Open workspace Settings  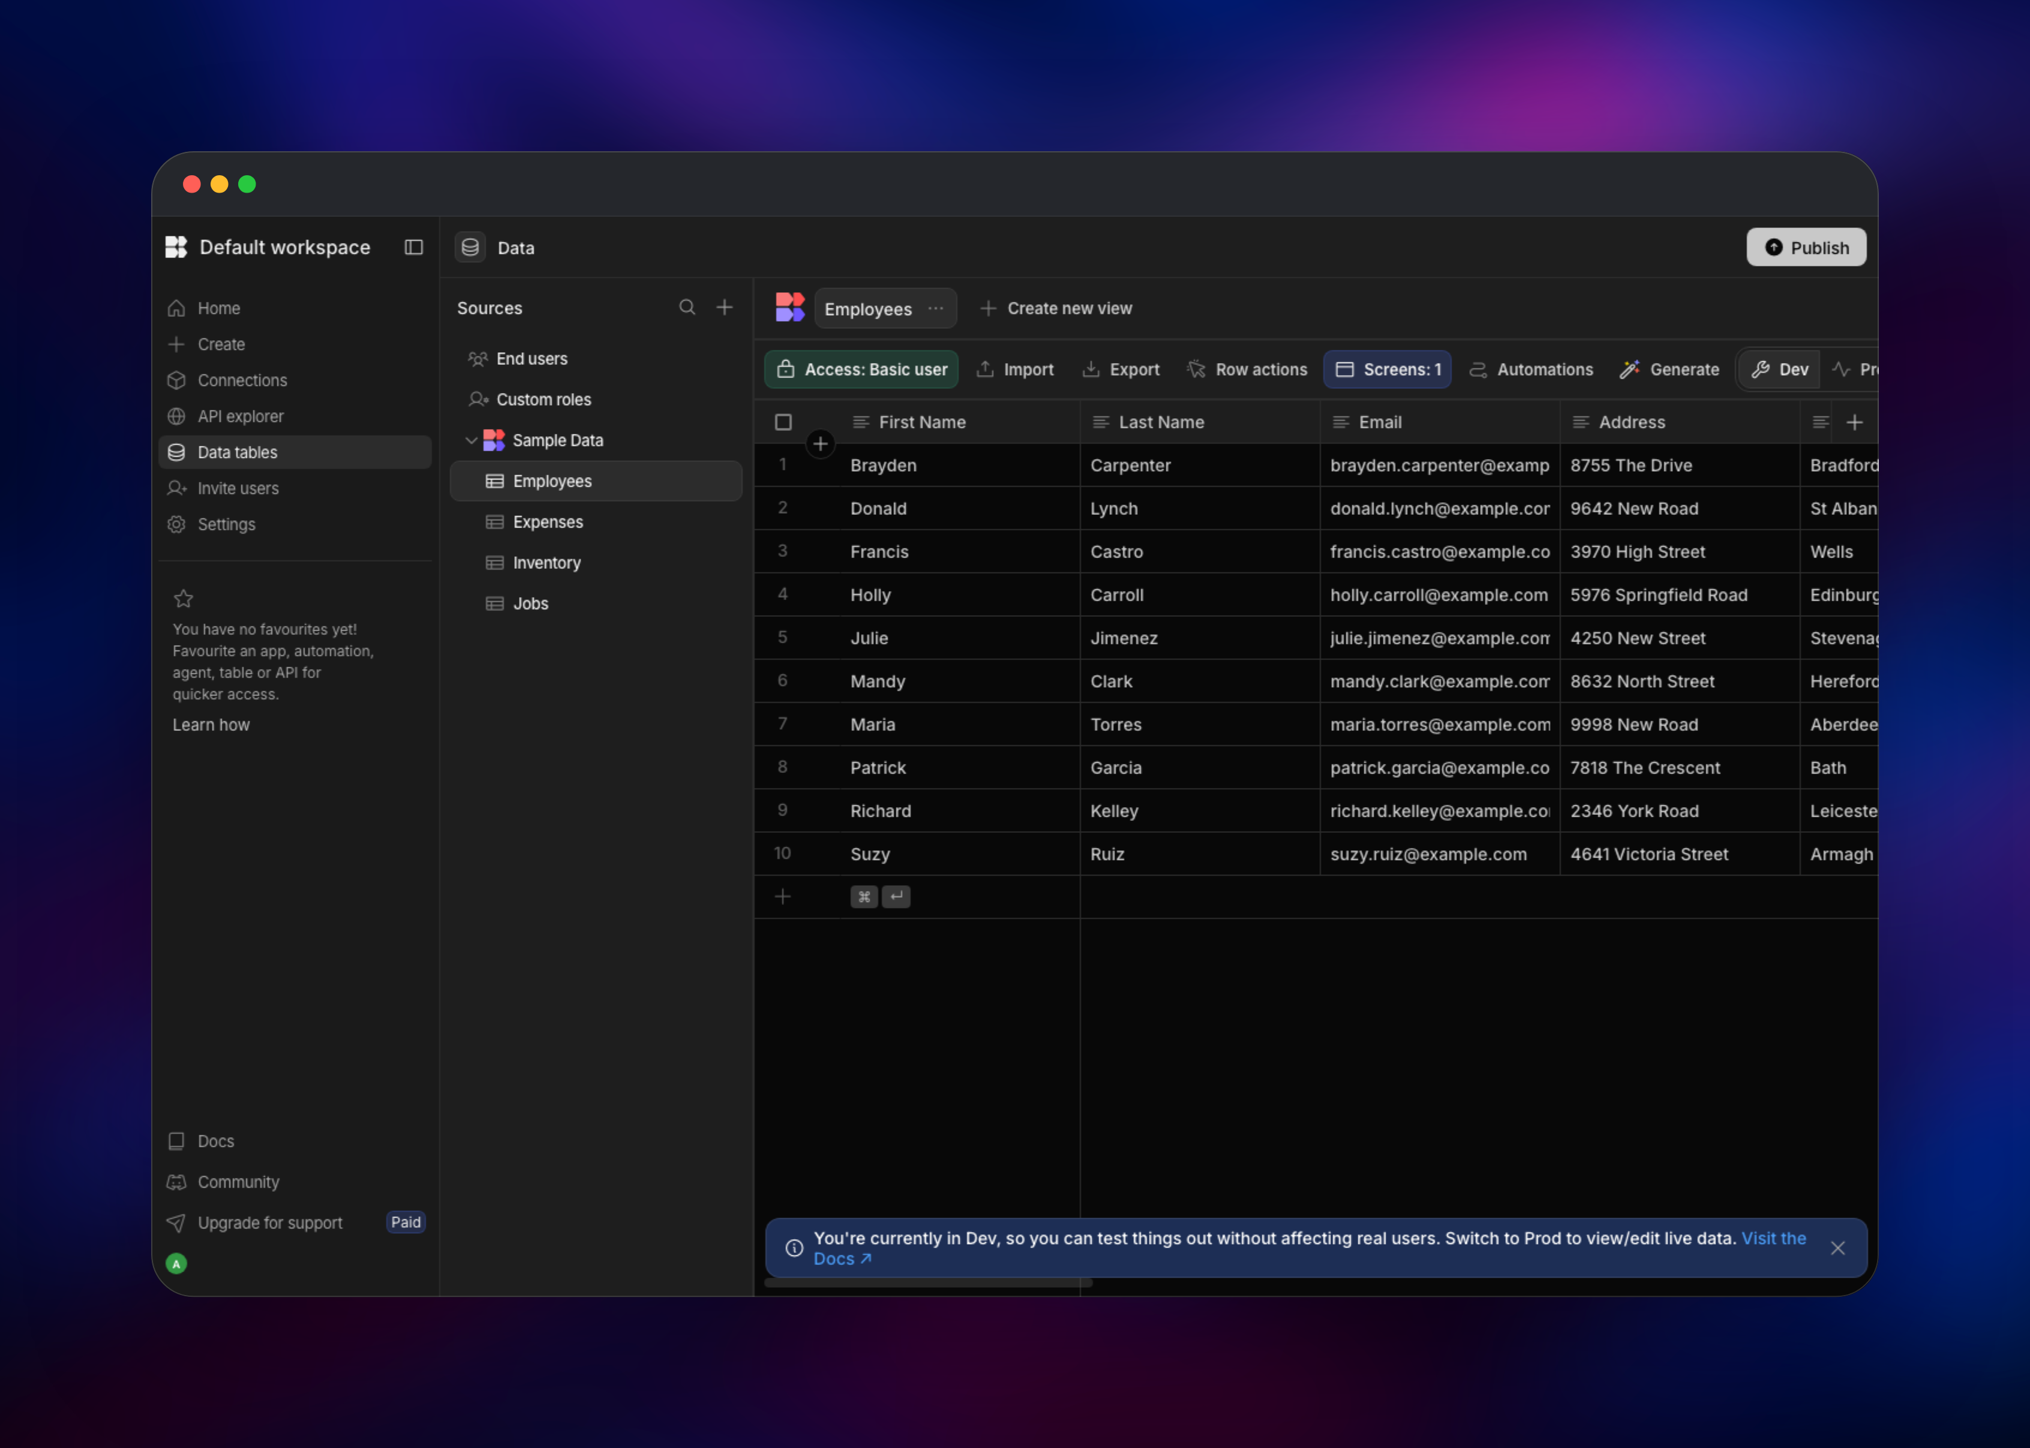tap(295, 524)
